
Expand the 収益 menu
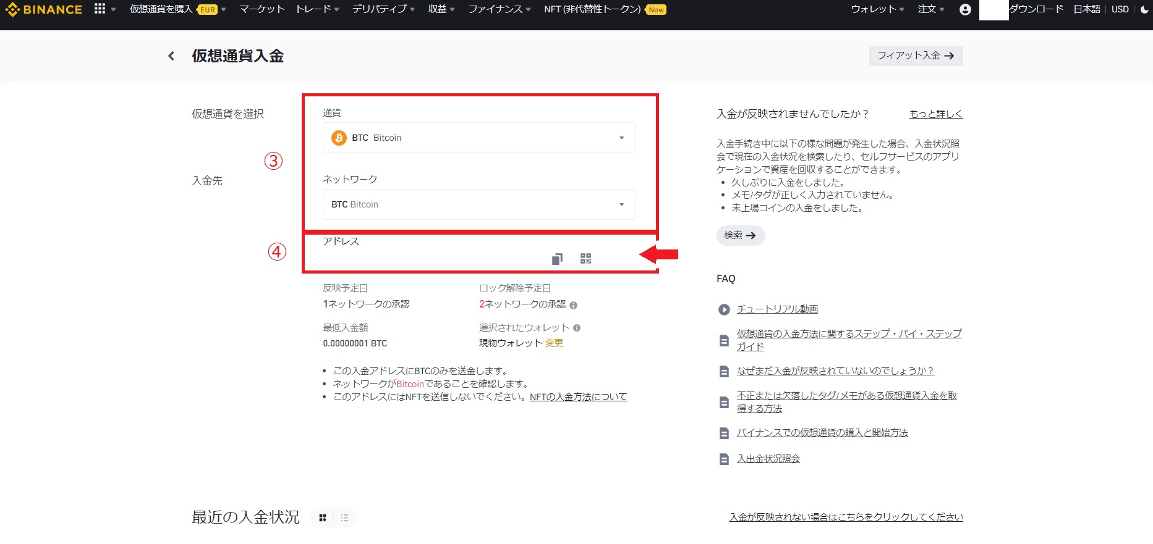click(x=441, y=9)
